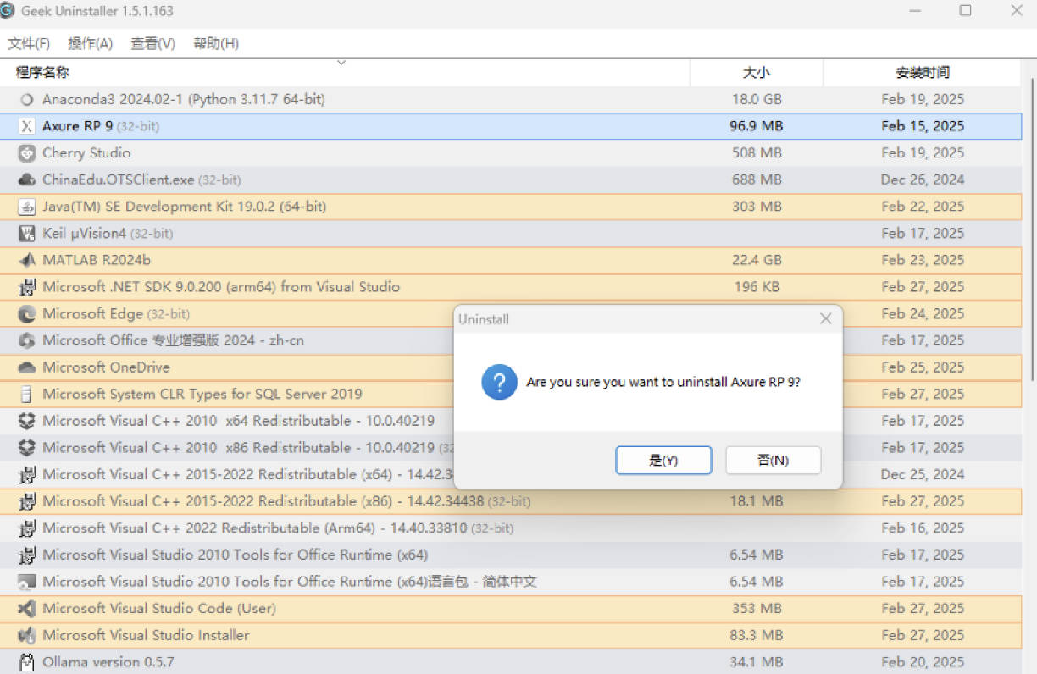Click the Geek Uninstaller title bar logo
Image resolution: width=1037 pixels, height=674 pixels.
coord(7,11)
